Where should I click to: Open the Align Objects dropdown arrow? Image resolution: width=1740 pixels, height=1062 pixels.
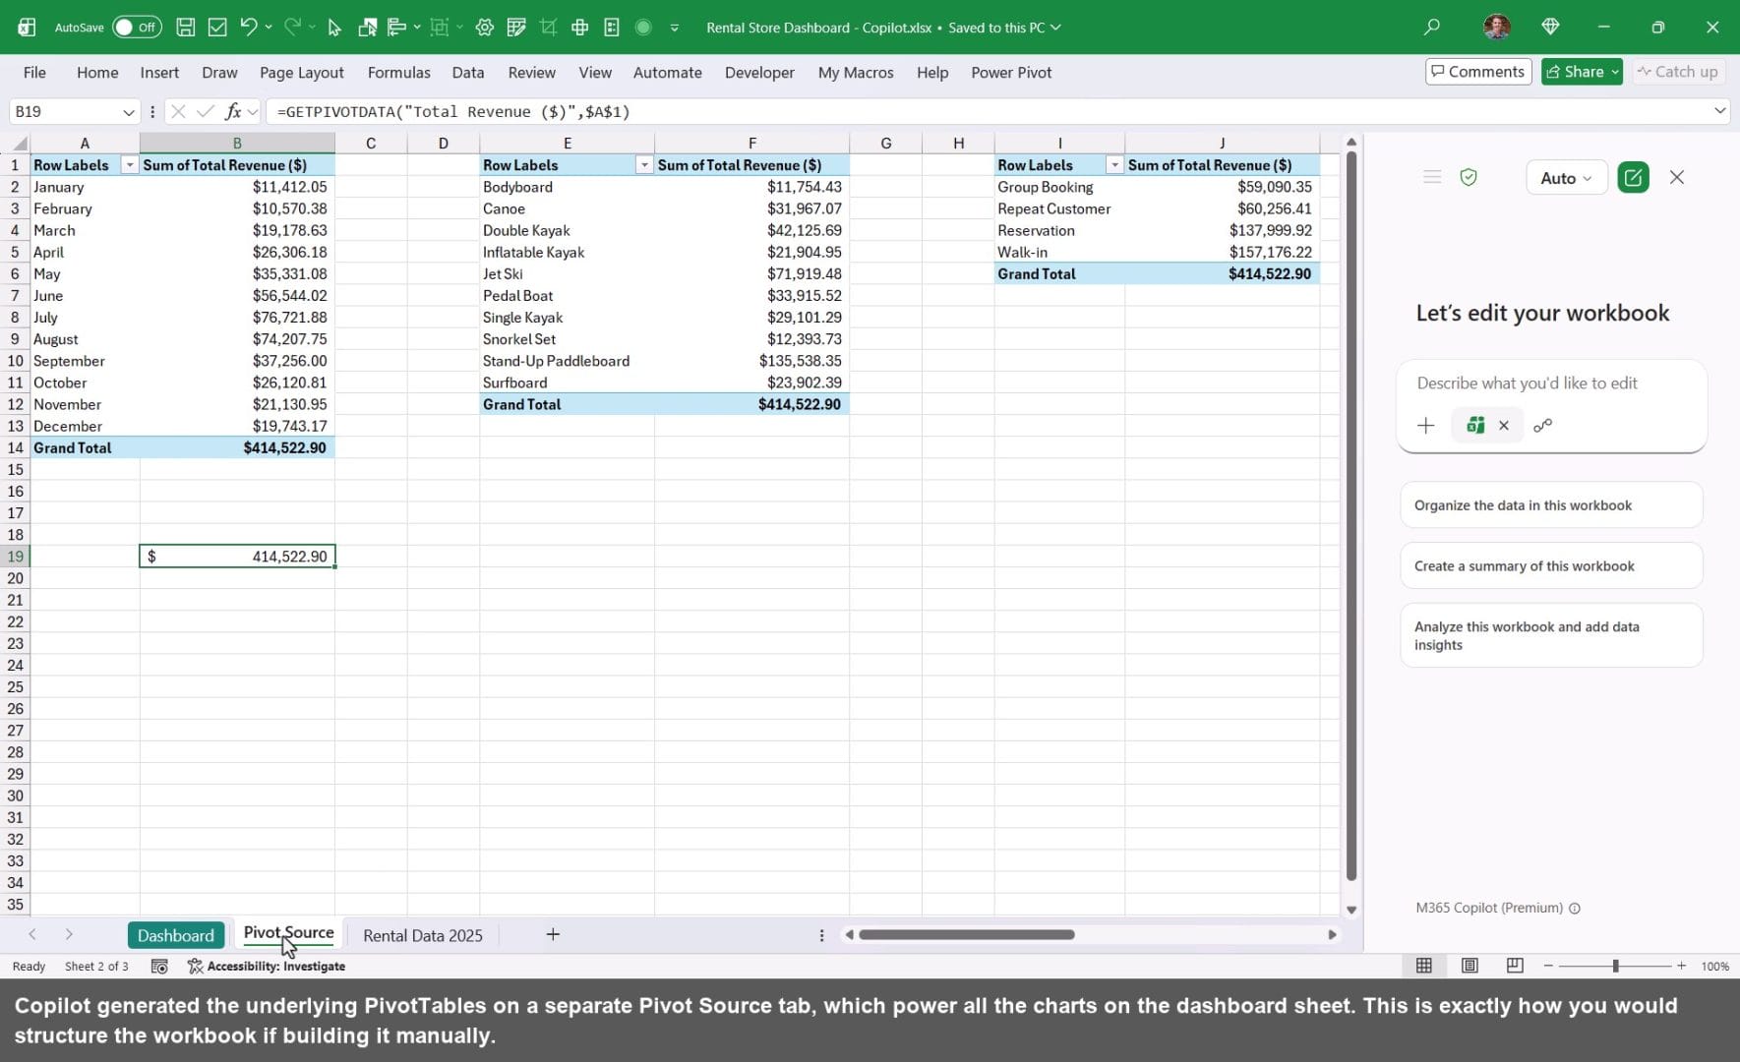(417, 28)
